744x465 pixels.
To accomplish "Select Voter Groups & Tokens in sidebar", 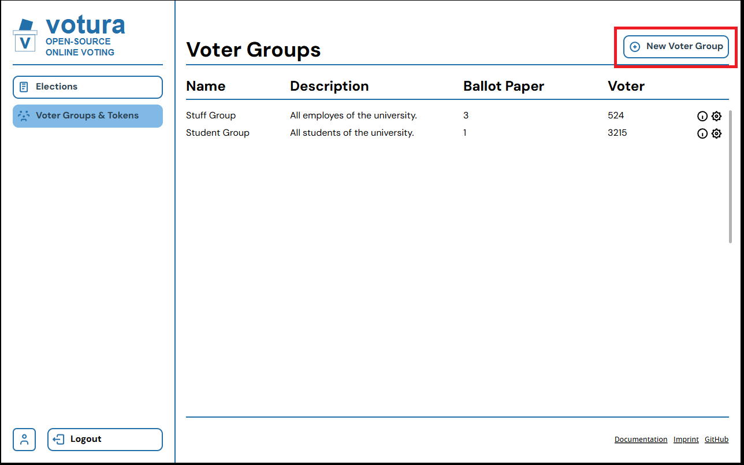I will [88, 116].
